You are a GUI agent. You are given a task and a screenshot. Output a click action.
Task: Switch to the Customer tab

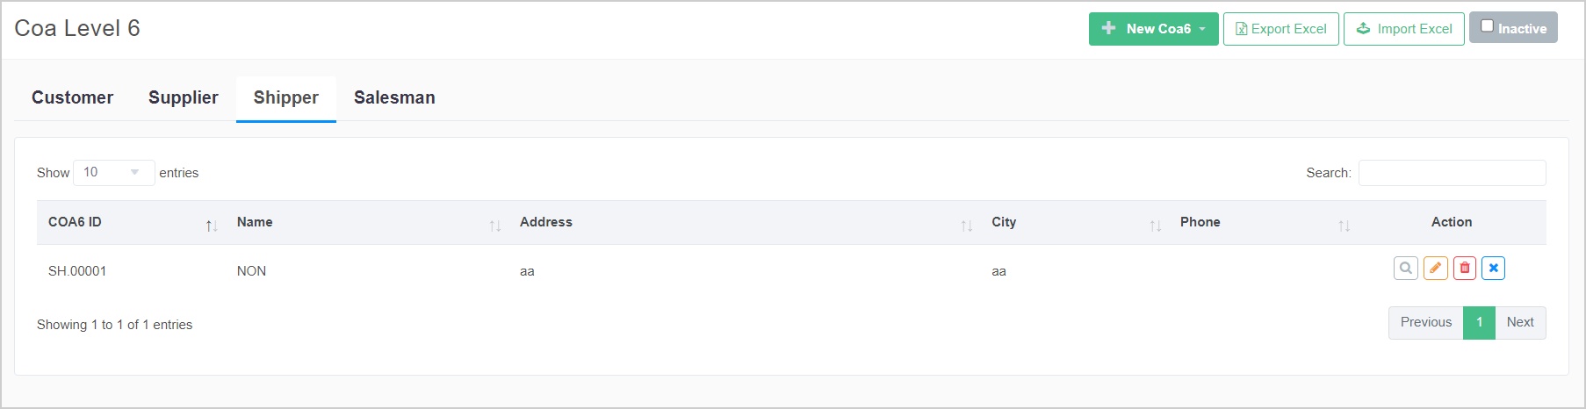(x=72, y=97)
